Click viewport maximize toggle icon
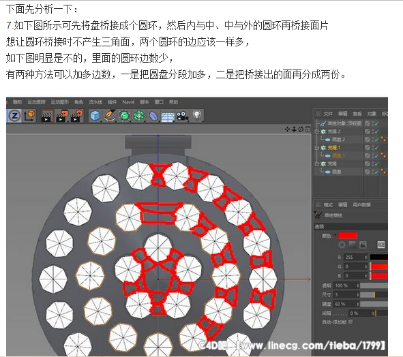The height and width of the screenshot is (357, 403). click(308, 129)
